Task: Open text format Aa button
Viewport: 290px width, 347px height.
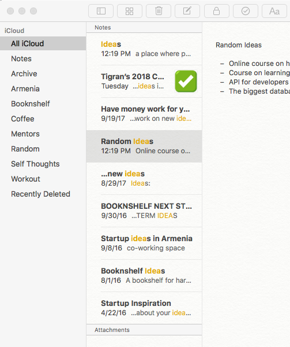Action: 274,11
